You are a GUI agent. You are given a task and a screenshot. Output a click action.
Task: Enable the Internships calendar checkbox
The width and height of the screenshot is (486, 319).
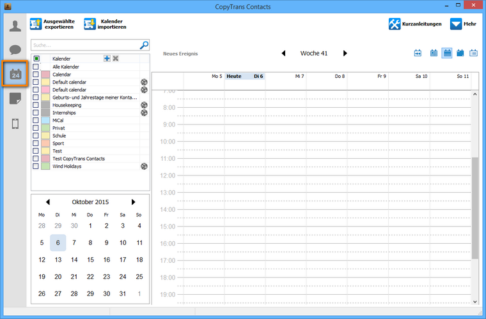point(36,113)
